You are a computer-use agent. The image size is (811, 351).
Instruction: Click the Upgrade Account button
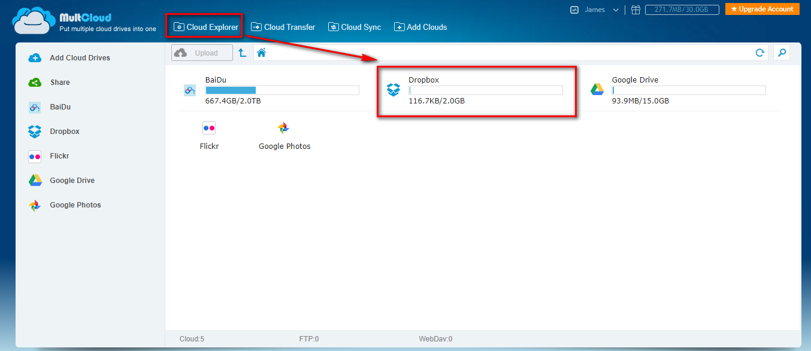tap(762, 9)
